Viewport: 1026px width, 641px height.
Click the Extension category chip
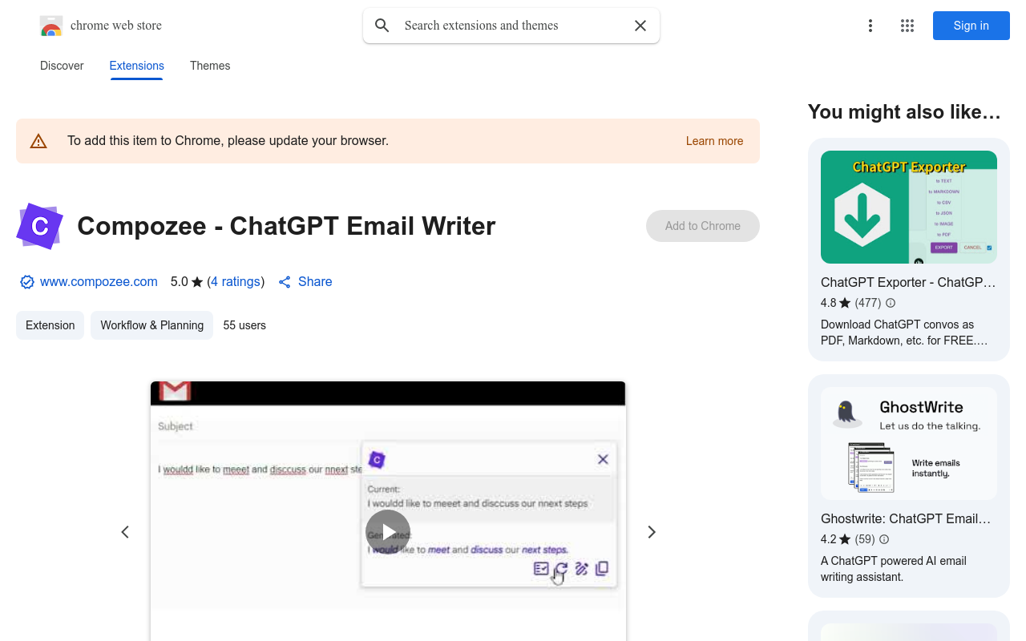pos(50,325)
